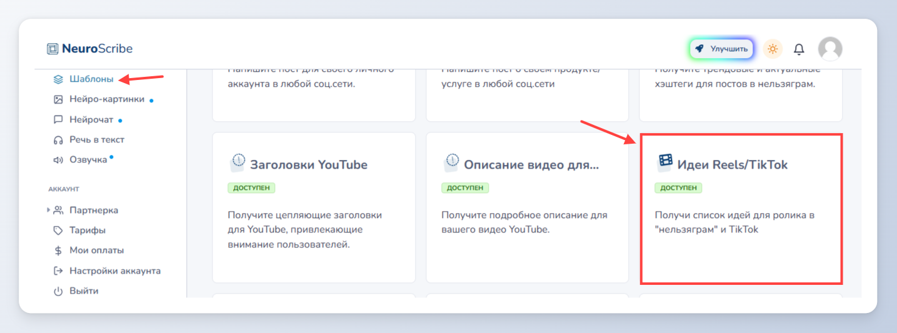
Task: Click the АККАУНТ section heading
Action: pyautogui.click(x=64, y=189)
